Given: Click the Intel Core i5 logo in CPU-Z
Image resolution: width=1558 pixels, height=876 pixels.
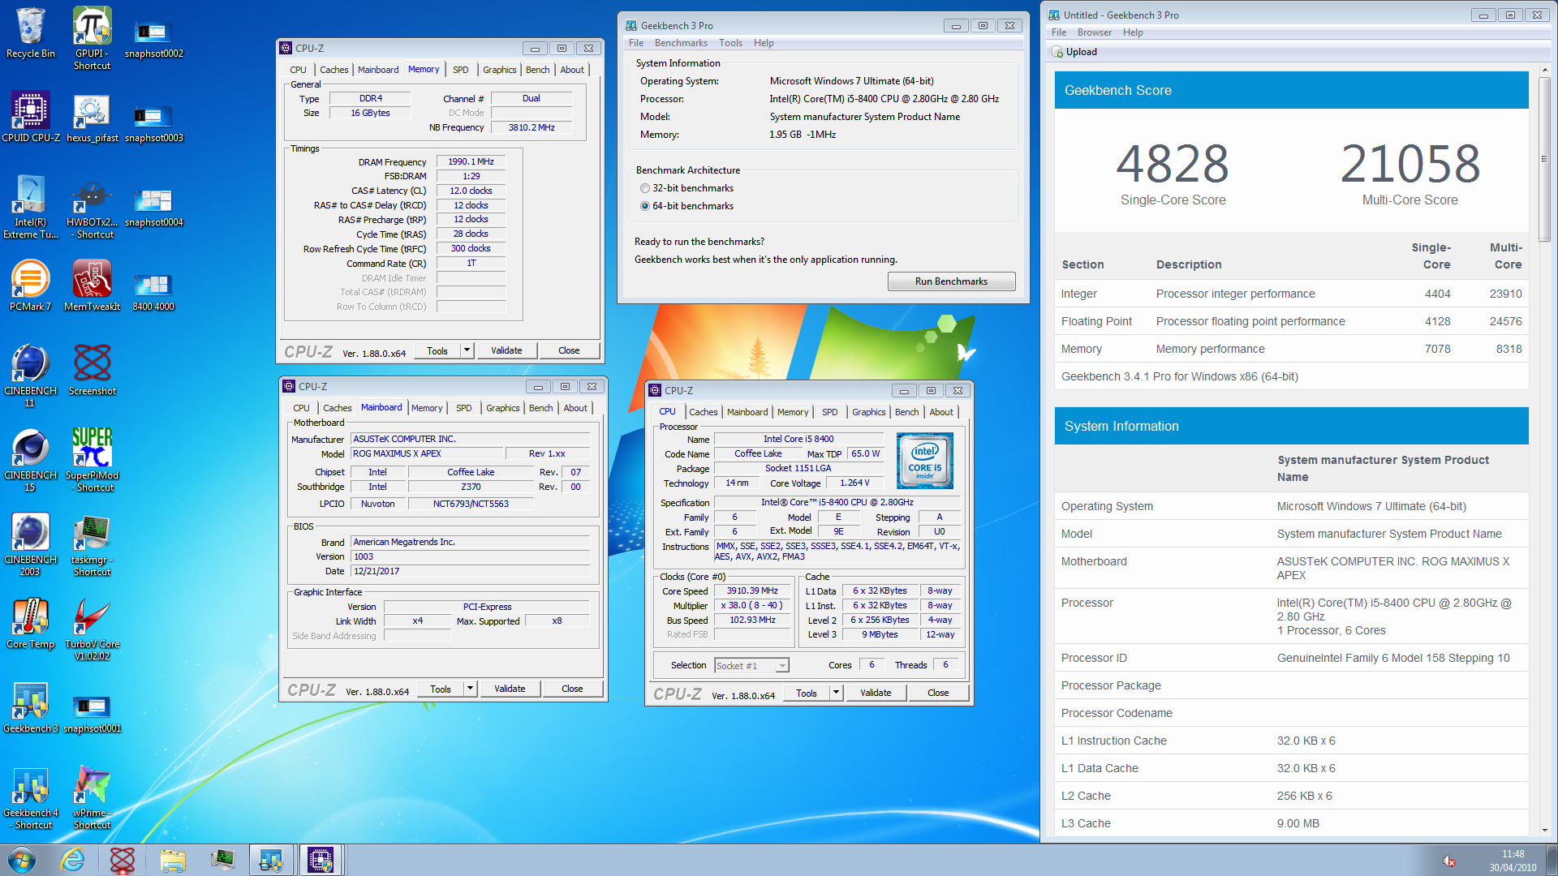Looking at the screenshot, I should 924,460.
